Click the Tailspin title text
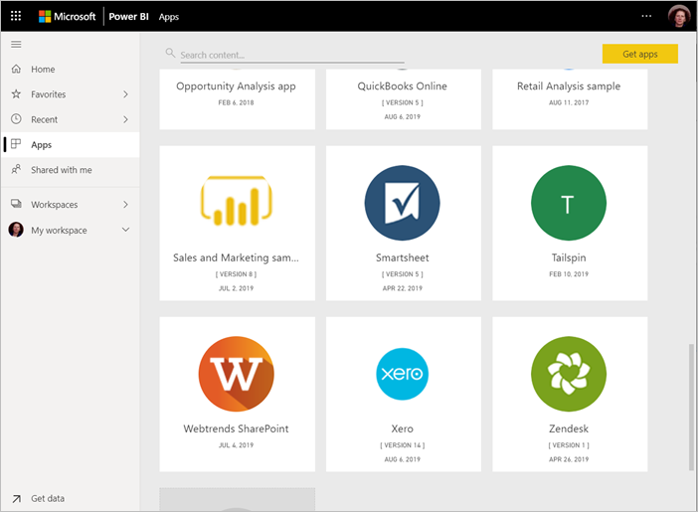 [x=569, y=257]
